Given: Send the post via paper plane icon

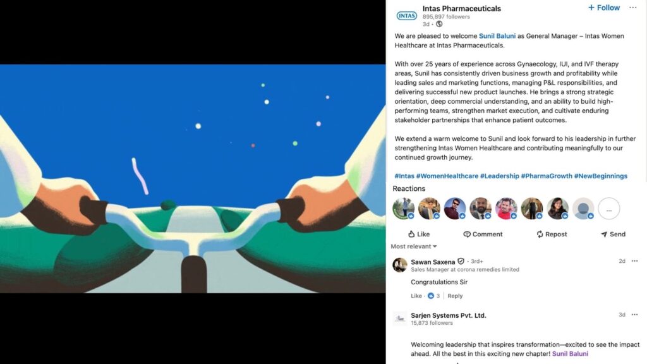Looking at the screenshot, I should pyautogui.click(x=613, y=234).
